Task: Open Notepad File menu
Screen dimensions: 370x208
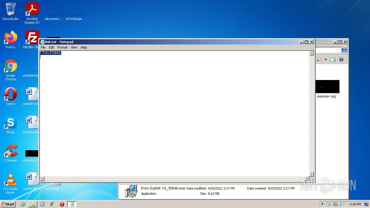Action: (43, 47)
